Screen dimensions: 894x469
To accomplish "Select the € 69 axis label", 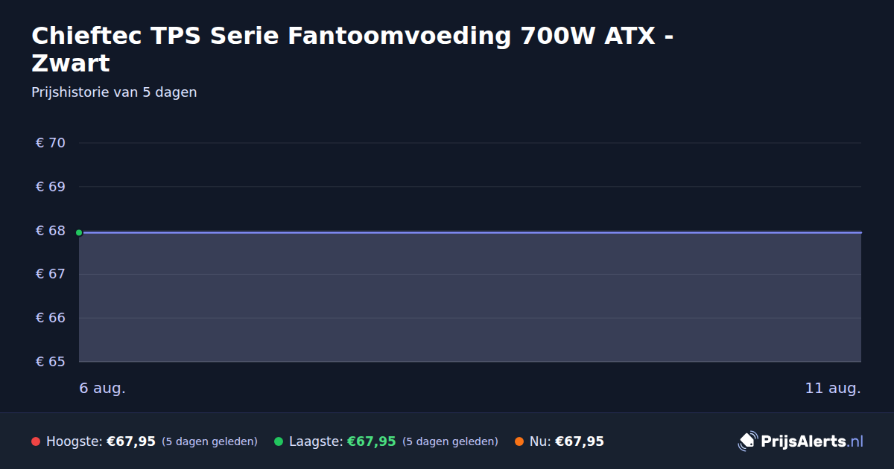I will (51, 187).
